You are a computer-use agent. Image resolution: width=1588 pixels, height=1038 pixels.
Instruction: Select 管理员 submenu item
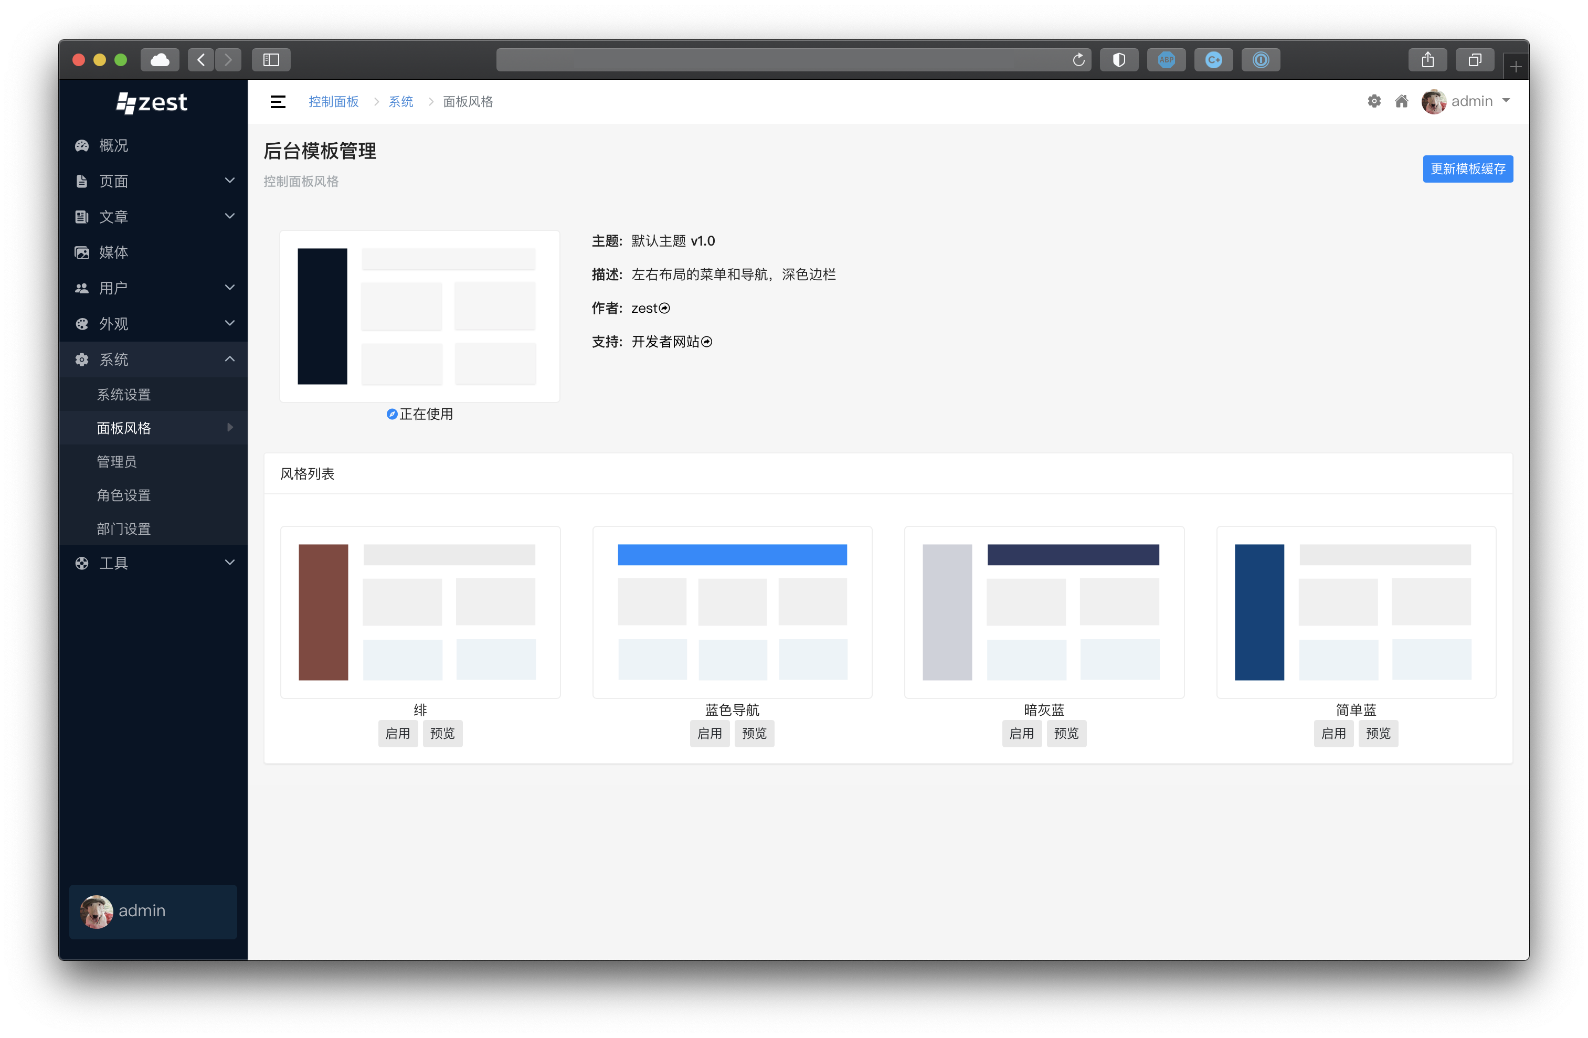pos(117,462)
